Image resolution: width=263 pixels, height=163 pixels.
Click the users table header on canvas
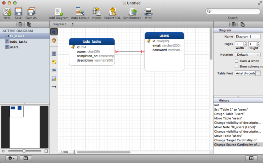click(x=164, y=35)
